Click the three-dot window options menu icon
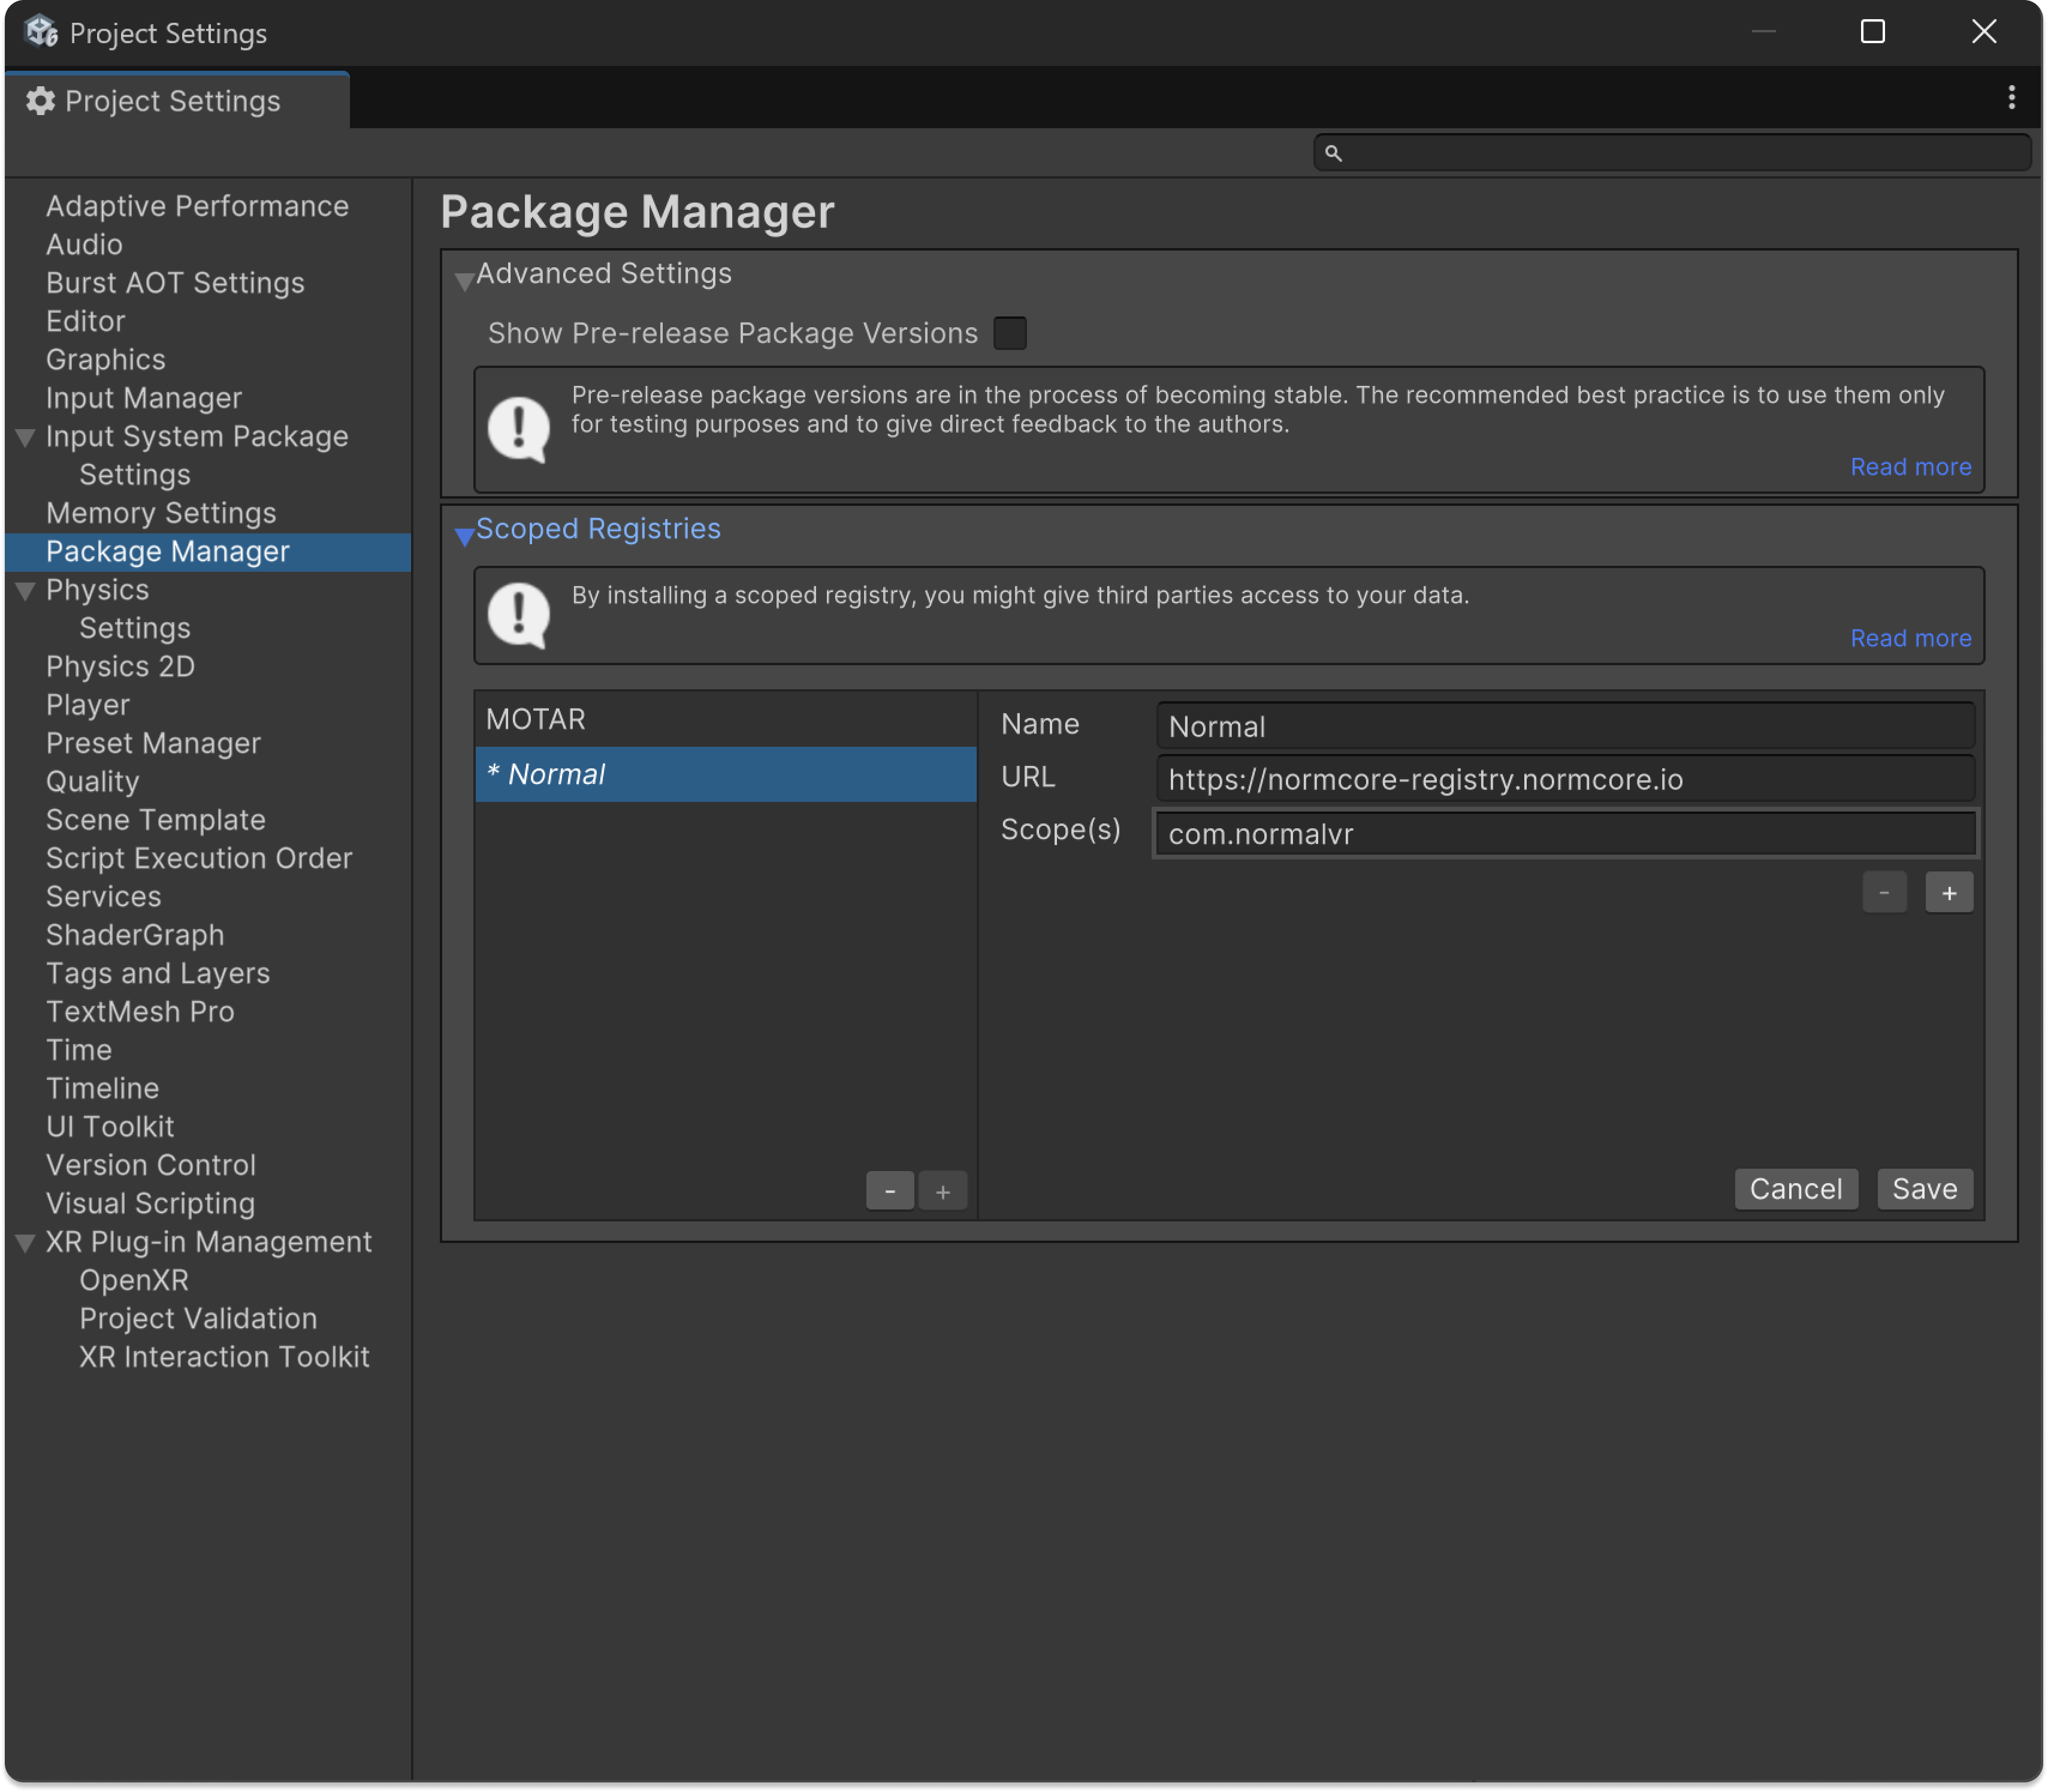2048x1792 pixels. click(2011, 97)
